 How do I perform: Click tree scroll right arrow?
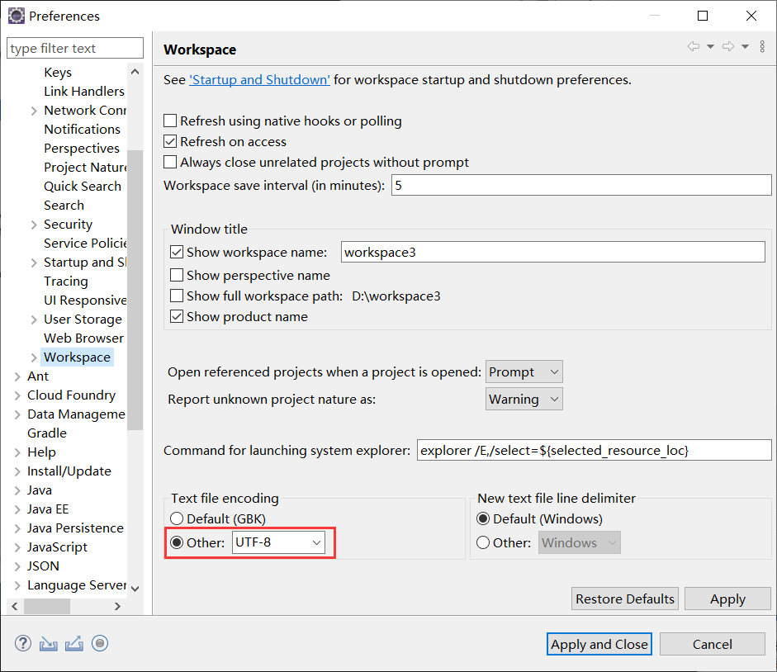(x=117, y=606)
